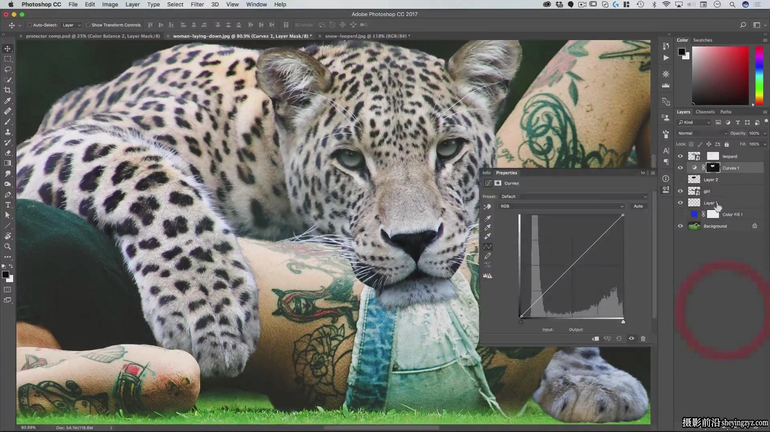Select the Crop tool
The height and width of the screenshot is (432, 770).
(x=8, y=90)
